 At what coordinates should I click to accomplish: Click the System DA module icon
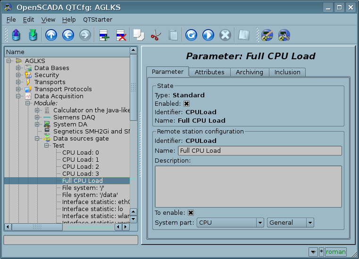pyautogui.click(x=47, y=125)
